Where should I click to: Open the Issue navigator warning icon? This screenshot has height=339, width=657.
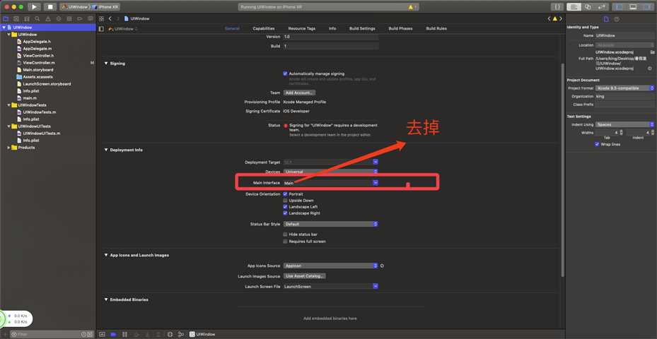(48, 19)
